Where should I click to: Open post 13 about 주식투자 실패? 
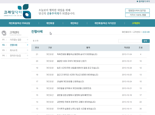(77, 109)
